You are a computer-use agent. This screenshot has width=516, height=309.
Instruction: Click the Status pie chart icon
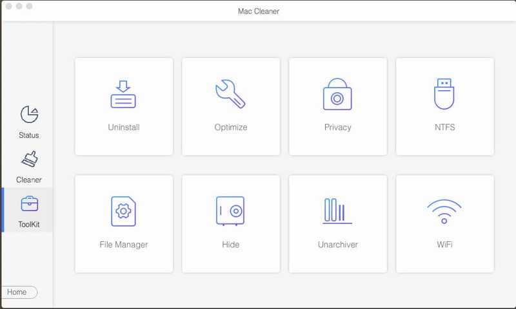29,115
